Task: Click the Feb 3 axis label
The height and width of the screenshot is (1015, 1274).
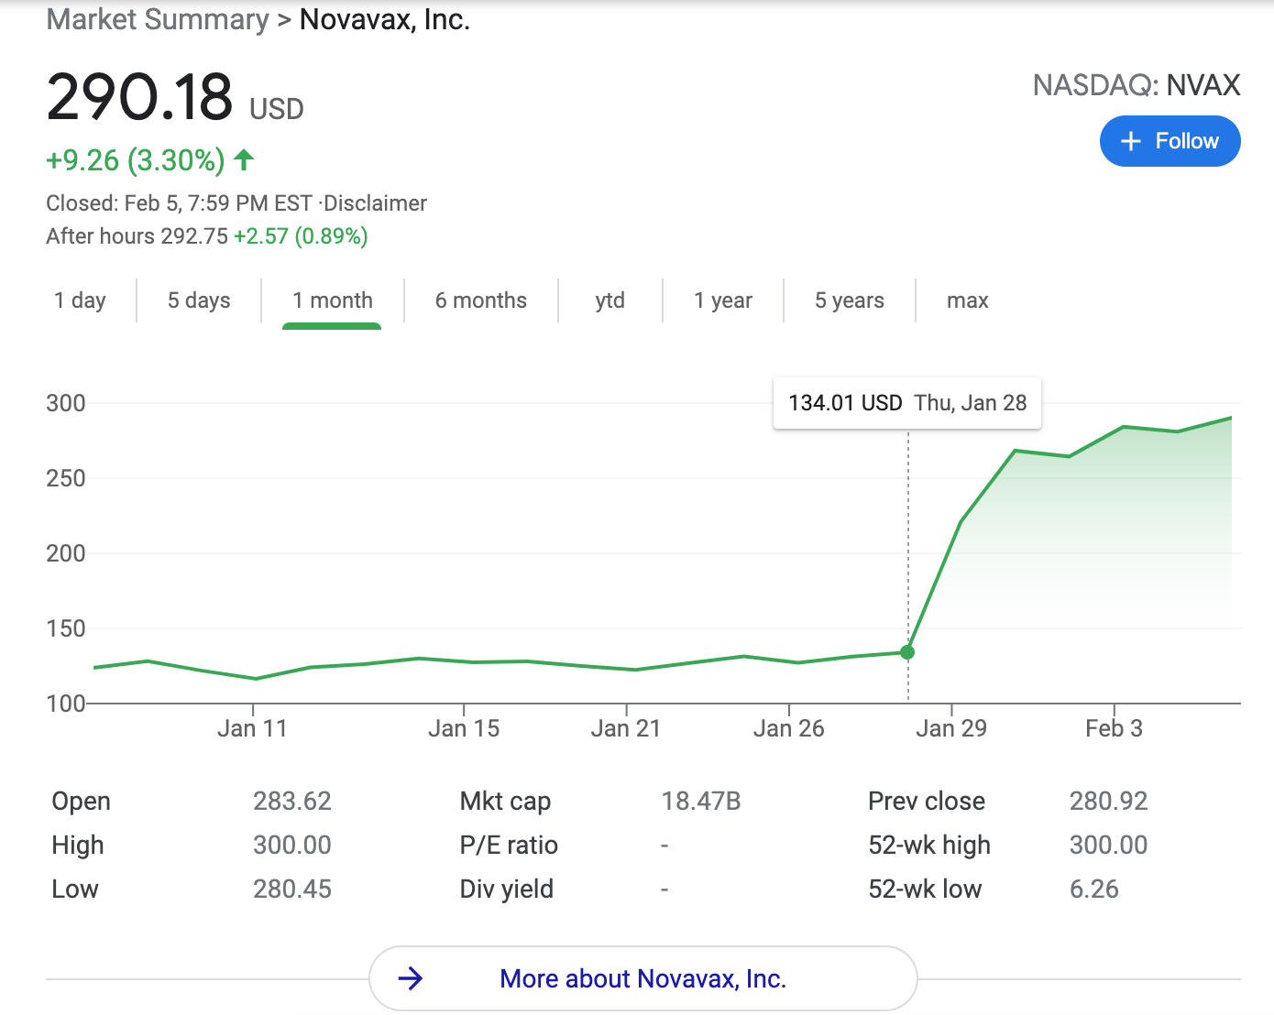Action: tap(1115, 728)
